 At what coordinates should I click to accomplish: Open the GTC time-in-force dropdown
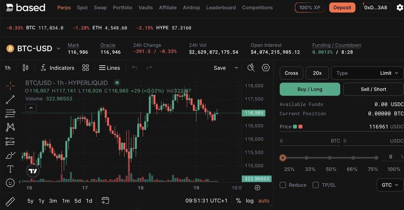pyautogui.click(x=390, y=185)
